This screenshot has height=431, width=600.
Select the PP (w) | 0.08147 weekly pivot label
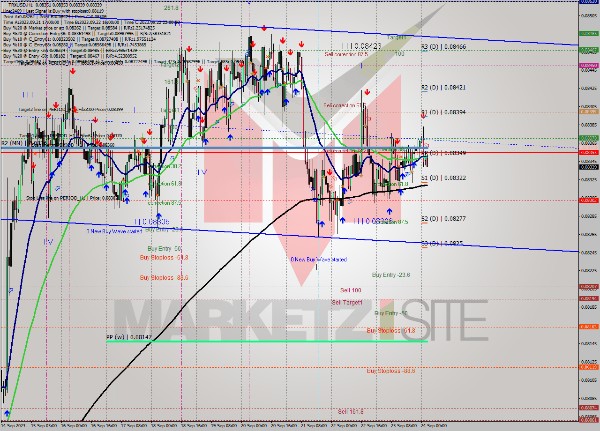click(x=129, y=337)
